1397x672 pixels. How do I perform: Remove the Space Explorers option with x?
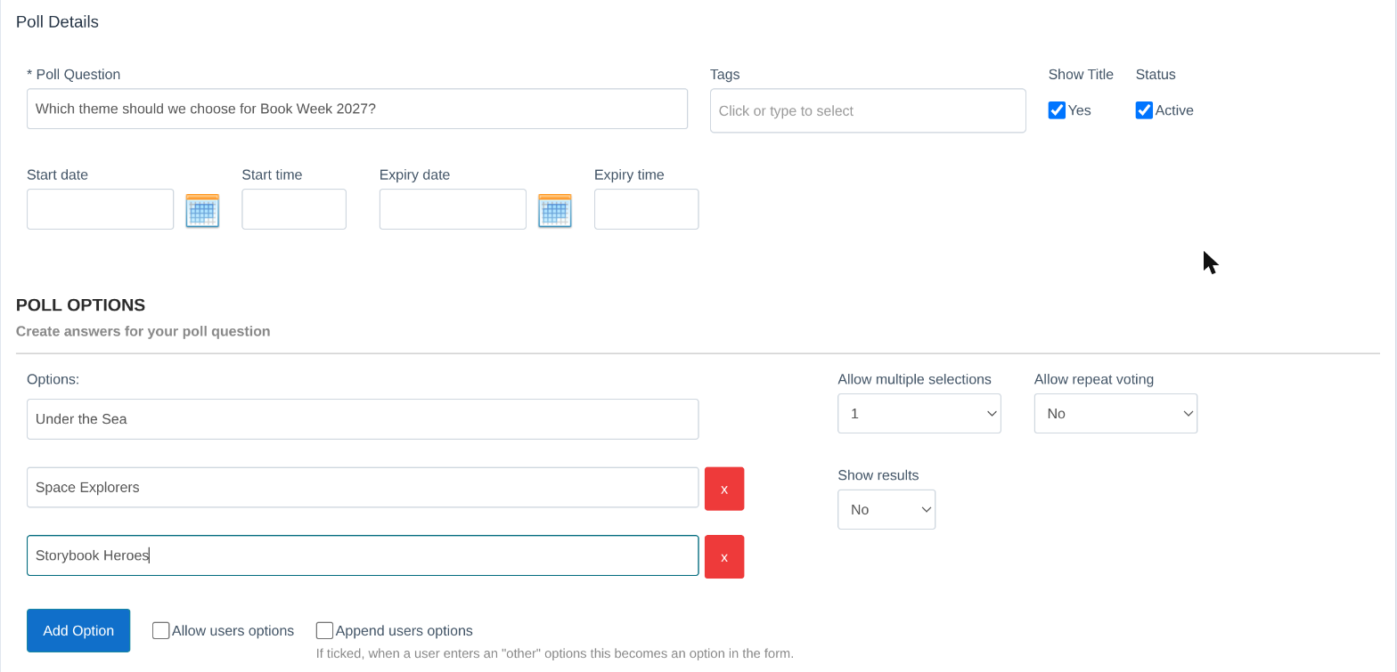click(x=724, y=489)
